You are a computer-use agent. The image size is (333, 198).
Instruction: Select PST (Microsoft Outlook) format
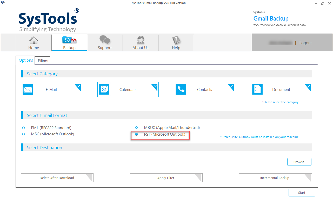coord(136,134)
